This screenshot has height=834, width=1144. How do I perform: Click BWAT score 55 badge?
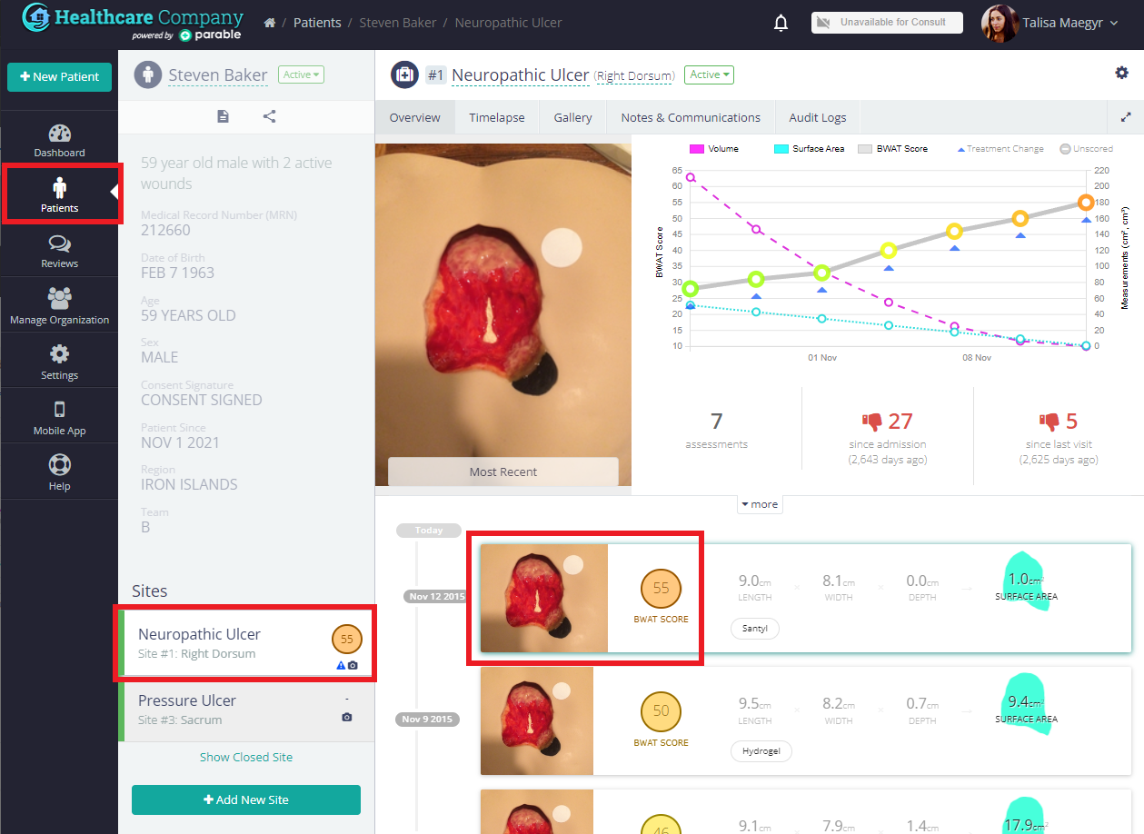(661, 588)
